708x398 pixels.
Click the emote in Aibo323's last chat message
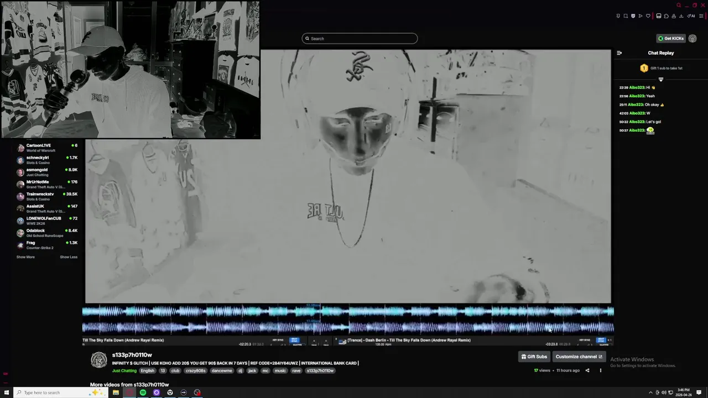point(650,130)
